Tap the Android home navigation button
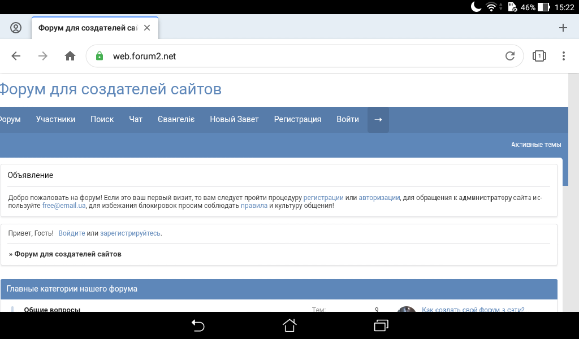 tap(289, 325)
